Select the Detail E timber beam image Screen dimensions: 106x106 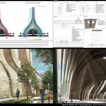(91, 23)
